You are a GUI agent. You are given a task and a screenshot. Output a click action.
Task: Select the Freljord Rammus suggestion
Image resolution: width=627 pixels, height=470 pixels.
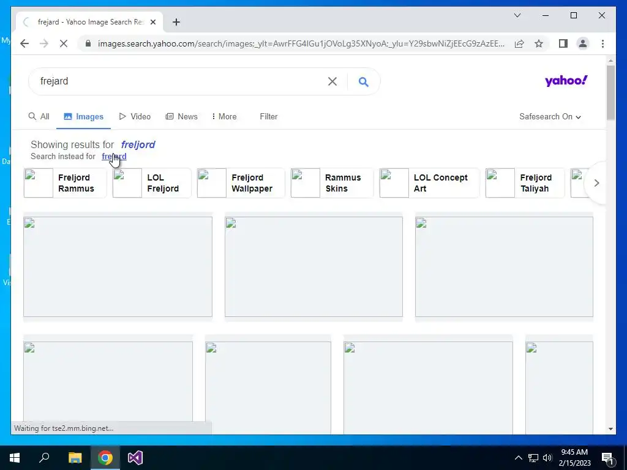[x=65, y=183]
